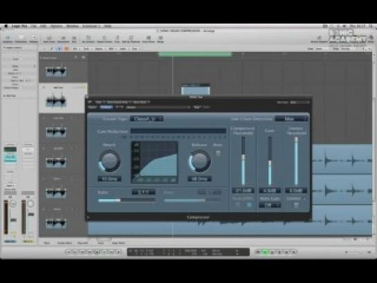Screen dimensions: 377x283
Task: Click the Ratio slider in Compressor
Action: [x=127, y=200]
